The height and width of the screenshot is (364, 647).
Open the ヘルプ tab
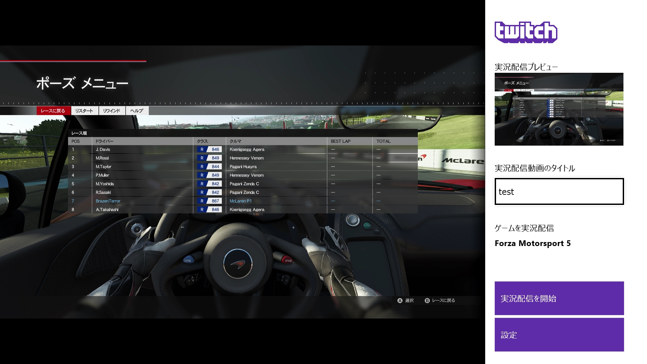click(137, 111)
